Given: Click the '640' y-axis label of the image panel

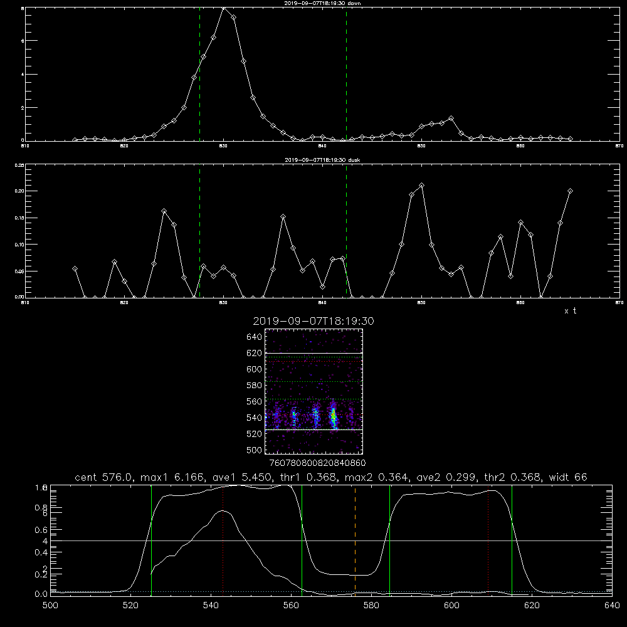Looking at the screenshot, I should click(254, 337).
